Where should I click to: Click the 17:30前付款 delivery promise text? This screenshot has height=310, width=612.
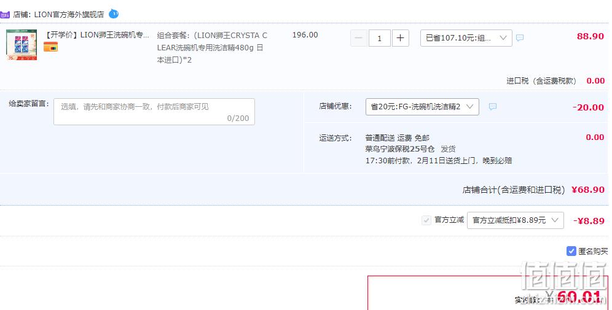click(x=439, y=161)
